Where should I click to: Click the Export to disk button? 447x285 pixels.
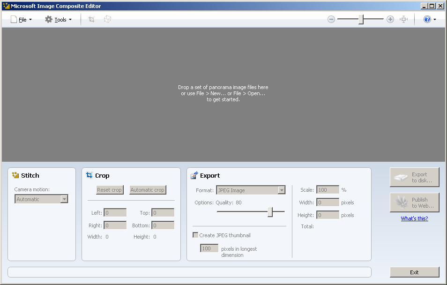[415, 177]
